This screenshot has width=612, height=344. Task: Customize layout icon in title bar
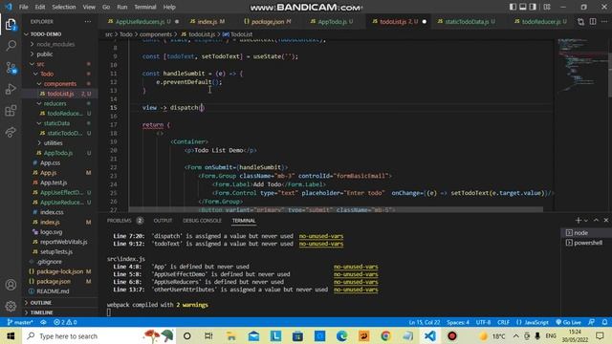547,7
